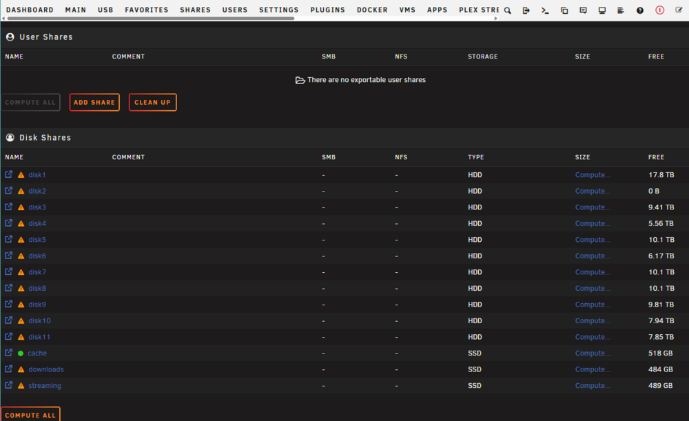Viewport: 689px width, 421px height.
Task: Click the nav scrollbar left arrow
Action: (3, 19)
